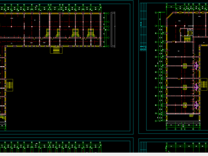The height and width of the screenshot is (156, 208).
Task: Select the yellow staircase on the left wing
Action: point(10,85)
